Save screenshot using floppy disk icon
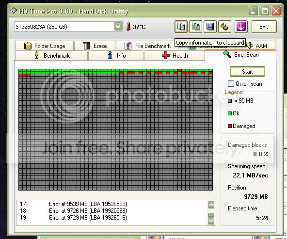287x239 pixels. (210, 27)
